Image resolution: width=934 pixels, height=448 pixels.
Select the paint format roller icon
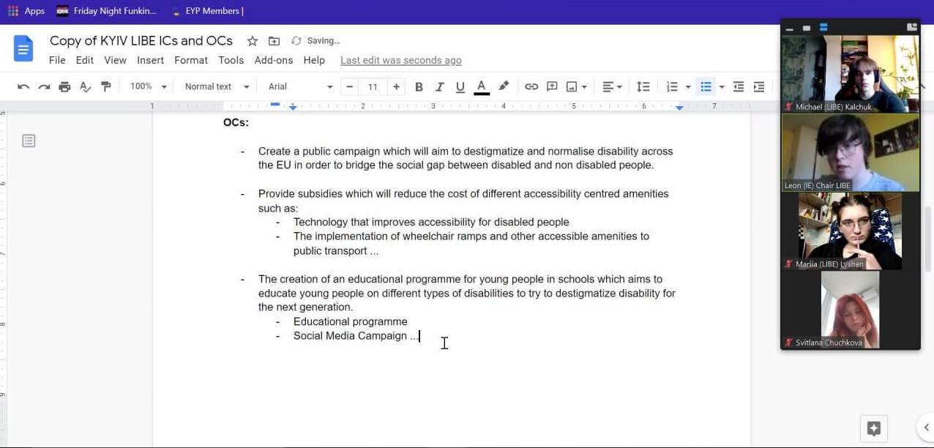point(106,86)
